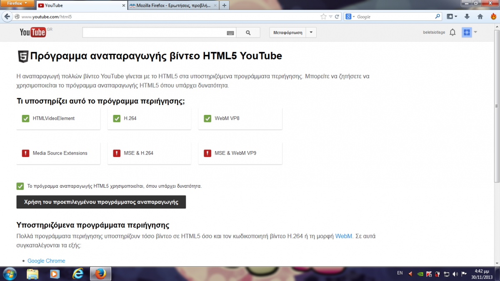The image size is (500, 281).
Task: Open the Firefox downloads arrow
Action: [x=467, y=17]
